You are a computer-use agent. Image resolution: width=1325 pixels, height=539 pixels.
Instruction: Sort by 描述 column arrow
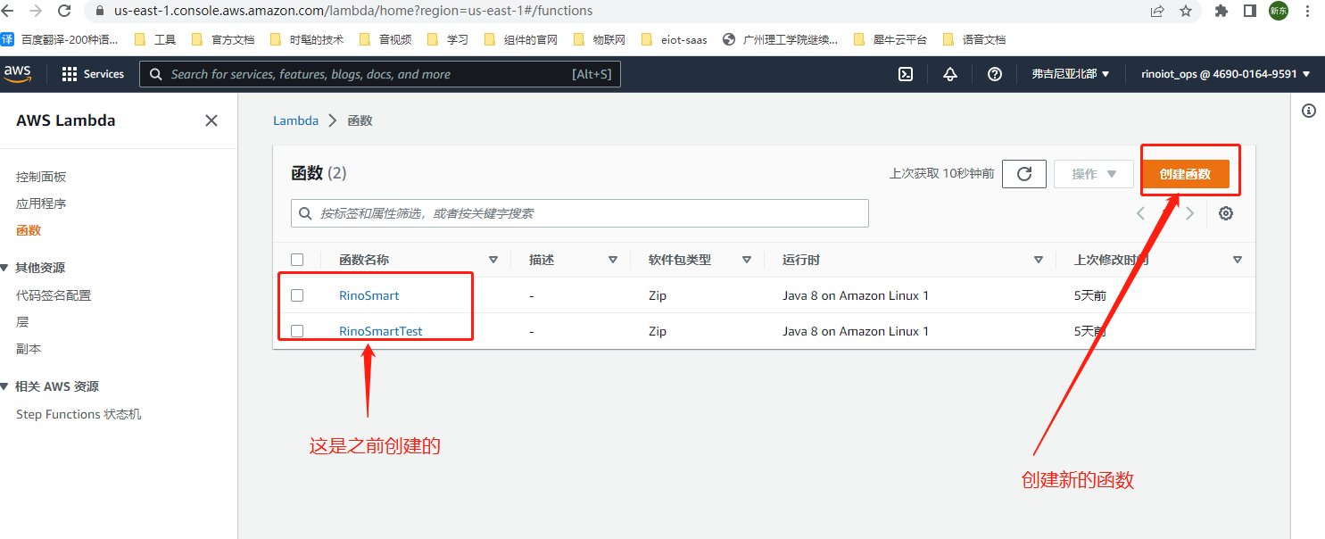click(613, 260)
